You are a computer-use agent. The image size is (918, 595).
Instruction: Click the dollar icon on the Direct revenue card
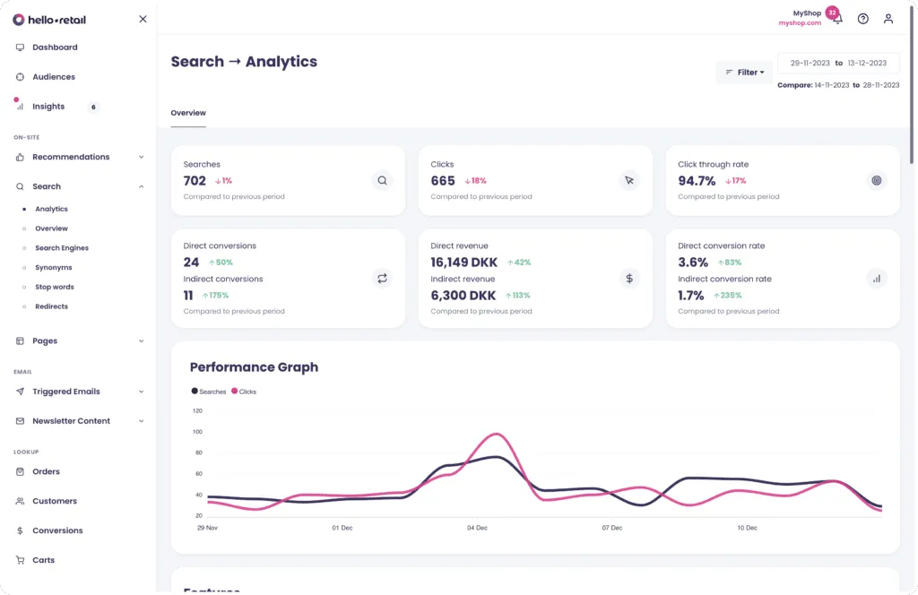point(629,279)
